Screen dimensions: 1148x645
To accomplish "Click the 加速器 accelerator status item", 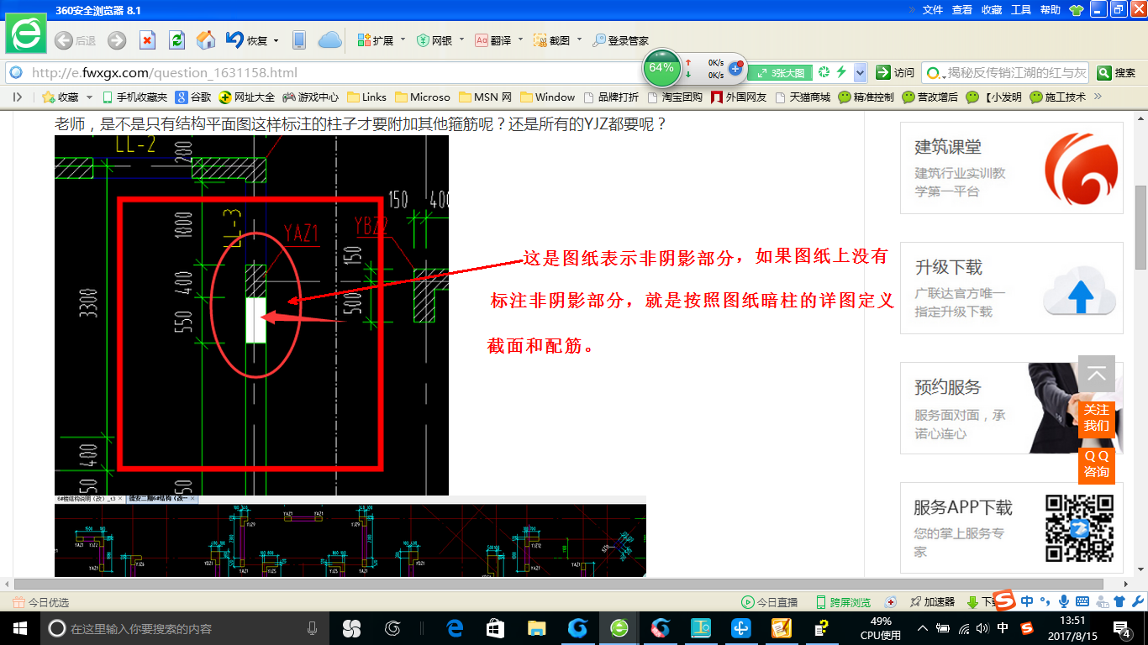I will click(x=932, y=602).
